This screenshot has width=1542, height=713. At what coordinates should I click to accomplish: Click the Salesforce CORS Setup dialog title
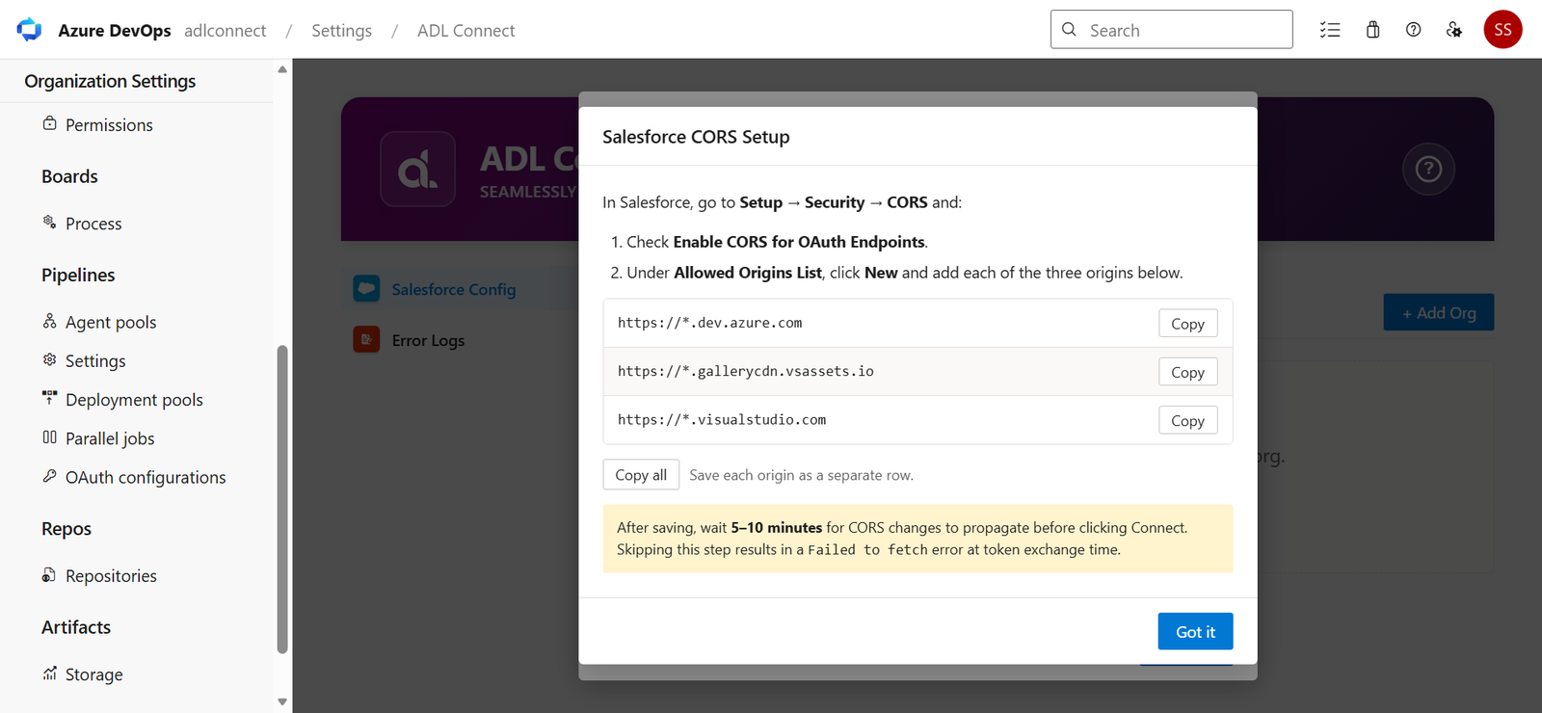point(696,137)
